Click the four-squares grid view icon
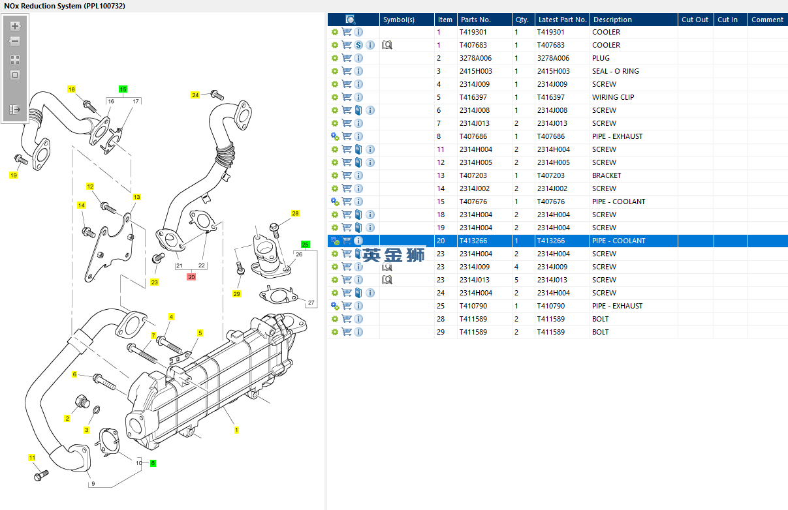This screenshot has width=788, height=510. (15, 59)
